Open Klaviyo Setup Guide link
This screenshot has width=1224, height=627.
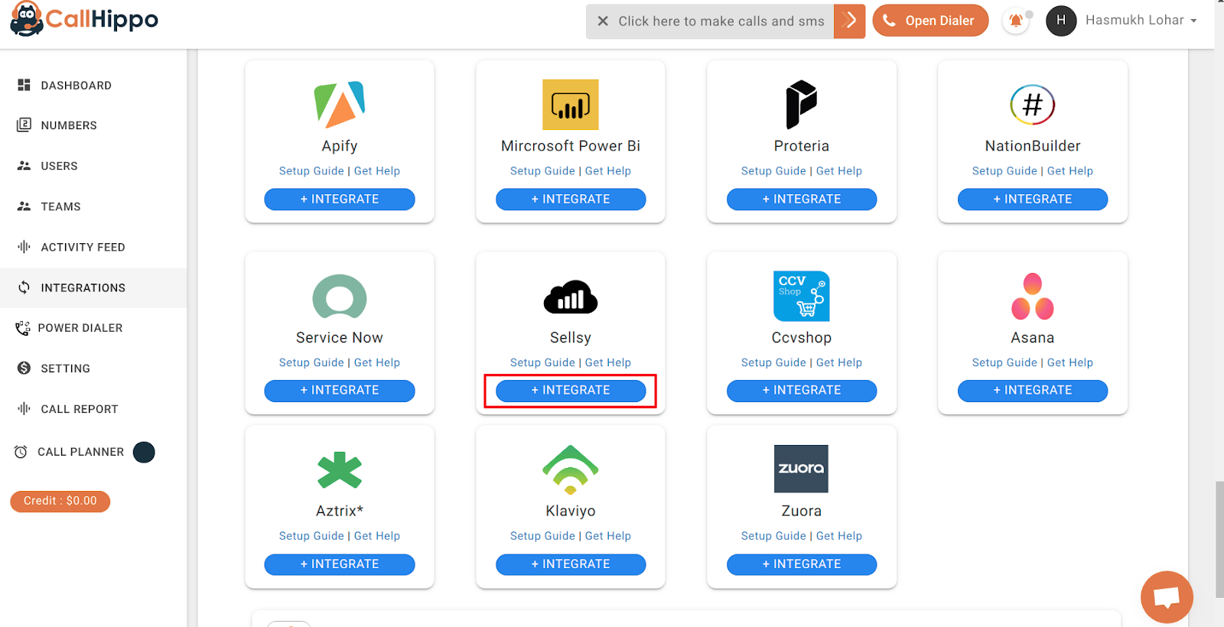[x=542, y=536]
